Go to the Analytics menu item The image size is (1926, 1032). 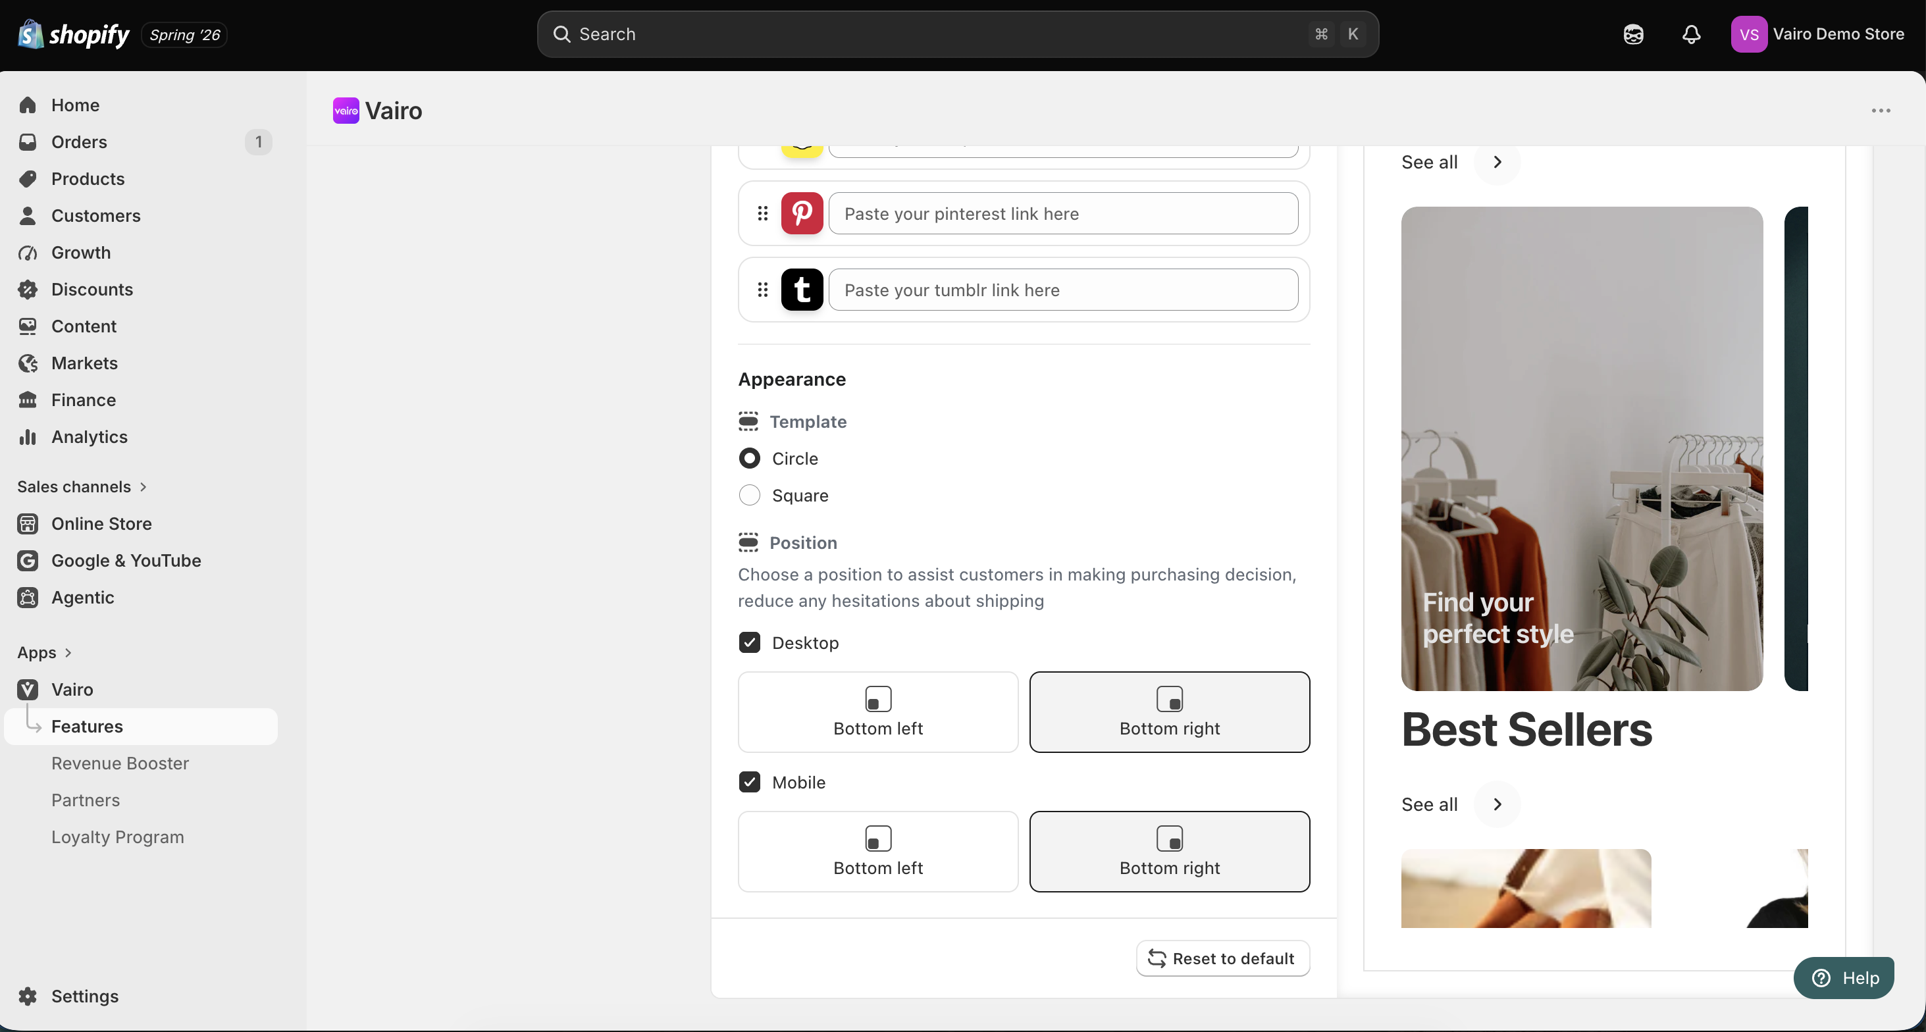[89, 437]
